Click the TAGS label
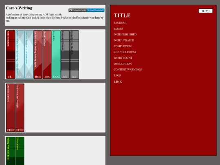Screen dimensions: 220x165 [117, 75]
